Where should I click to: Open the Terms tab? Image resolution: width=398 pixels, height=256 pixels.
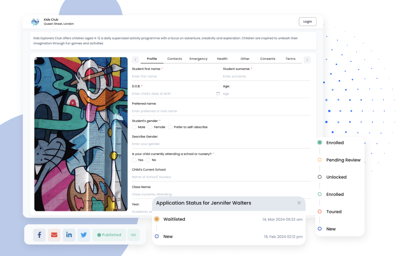click(x=291, y=59)
